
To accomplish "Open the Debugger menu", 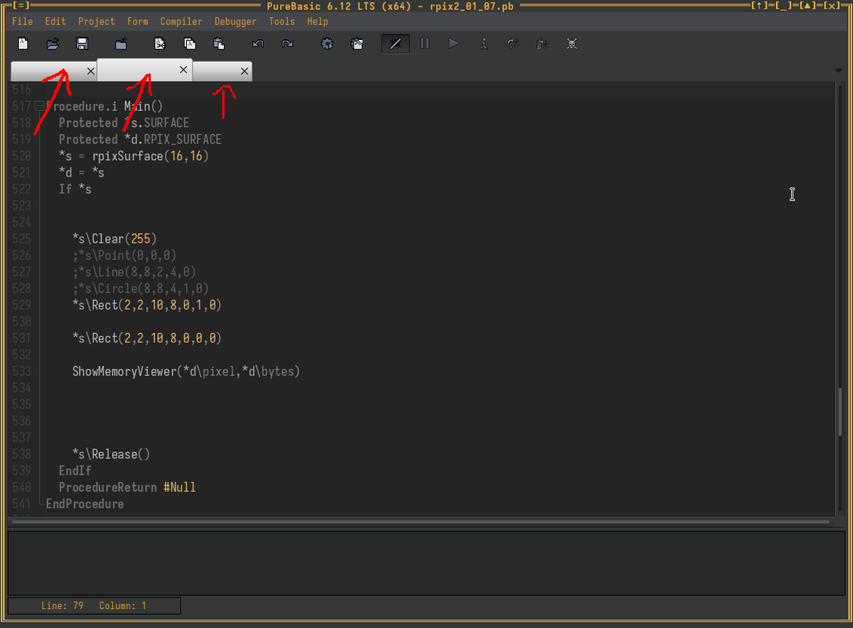I will point(235,22).
